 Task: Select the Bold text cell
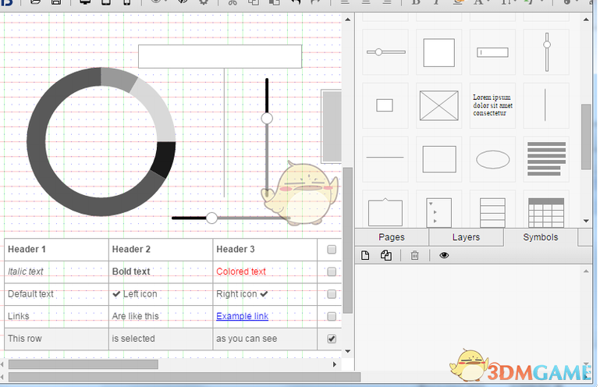[161, 272]
